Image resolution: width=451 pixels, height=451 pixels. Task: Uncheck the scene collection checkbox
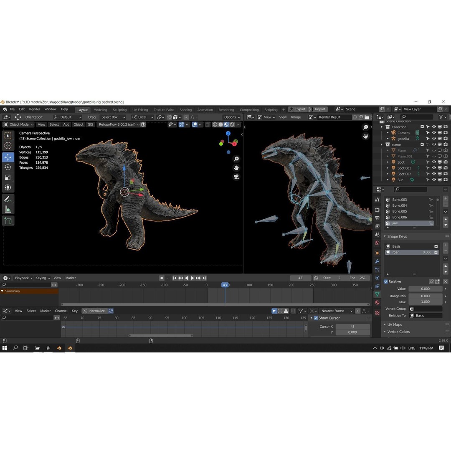[422, 144]
